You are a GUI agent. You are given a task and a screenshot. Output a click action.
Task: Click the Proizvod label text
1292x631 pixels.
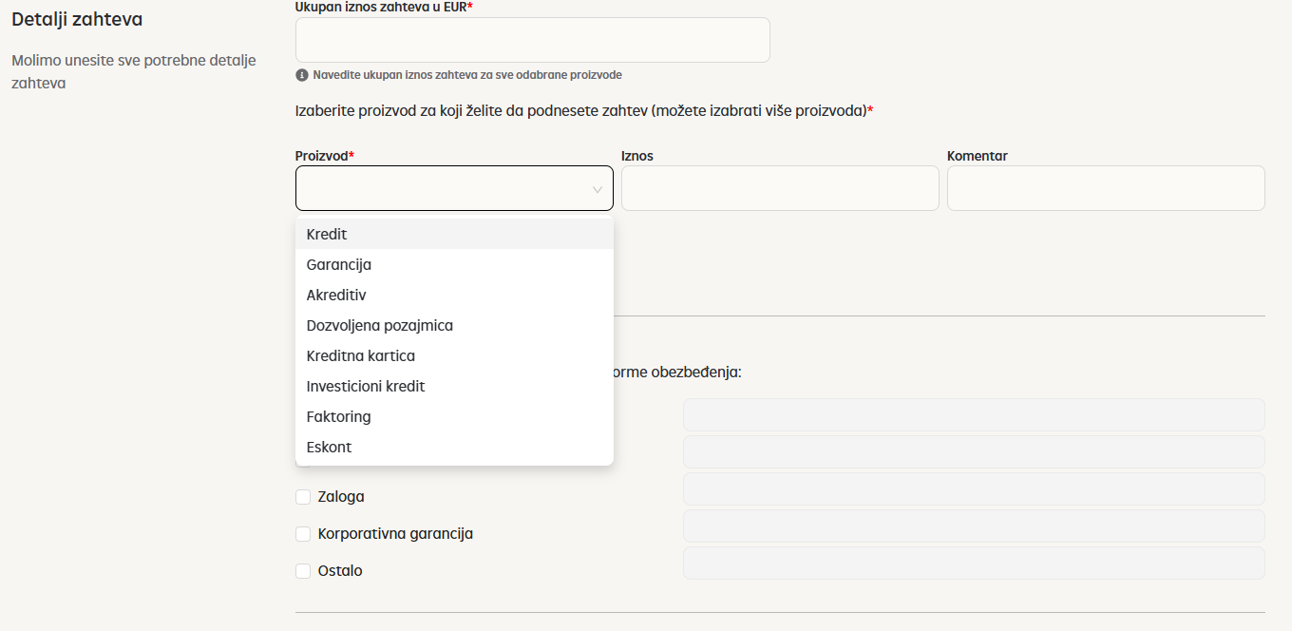pyautogui.click(x=324, y=156)
